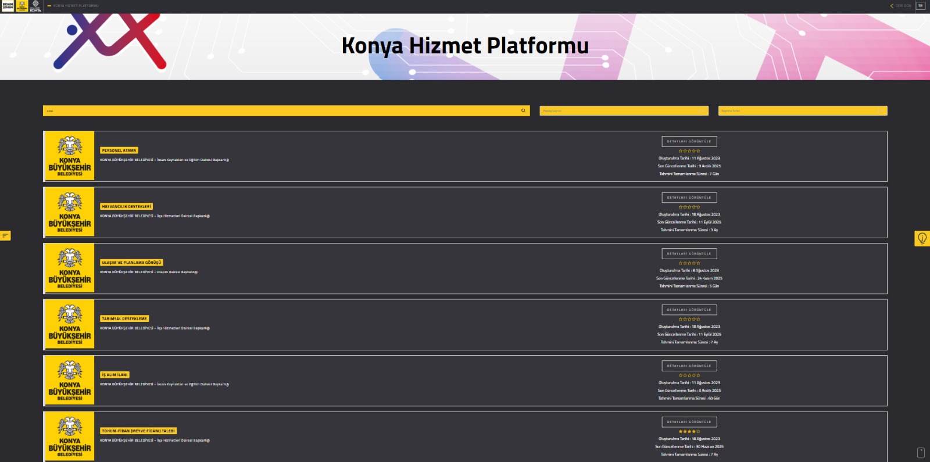Rate Tohum-Fidan service using its stars

(x=689, y=432)
